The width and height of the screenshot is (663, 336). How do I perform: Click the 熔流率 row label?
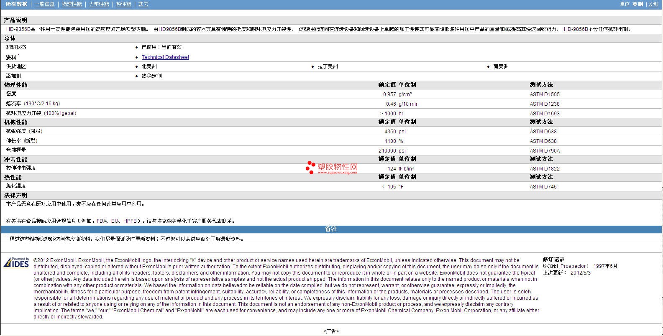33,104
